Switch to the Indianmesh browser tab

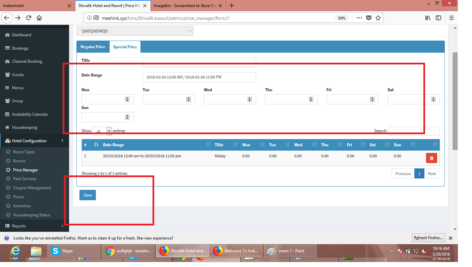point(37,6)
